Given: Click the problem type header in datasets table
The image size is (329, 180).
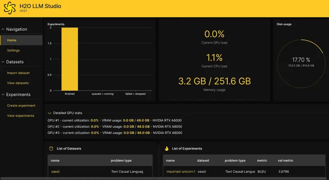Looking at the screenshot, I should coord(121,161).
